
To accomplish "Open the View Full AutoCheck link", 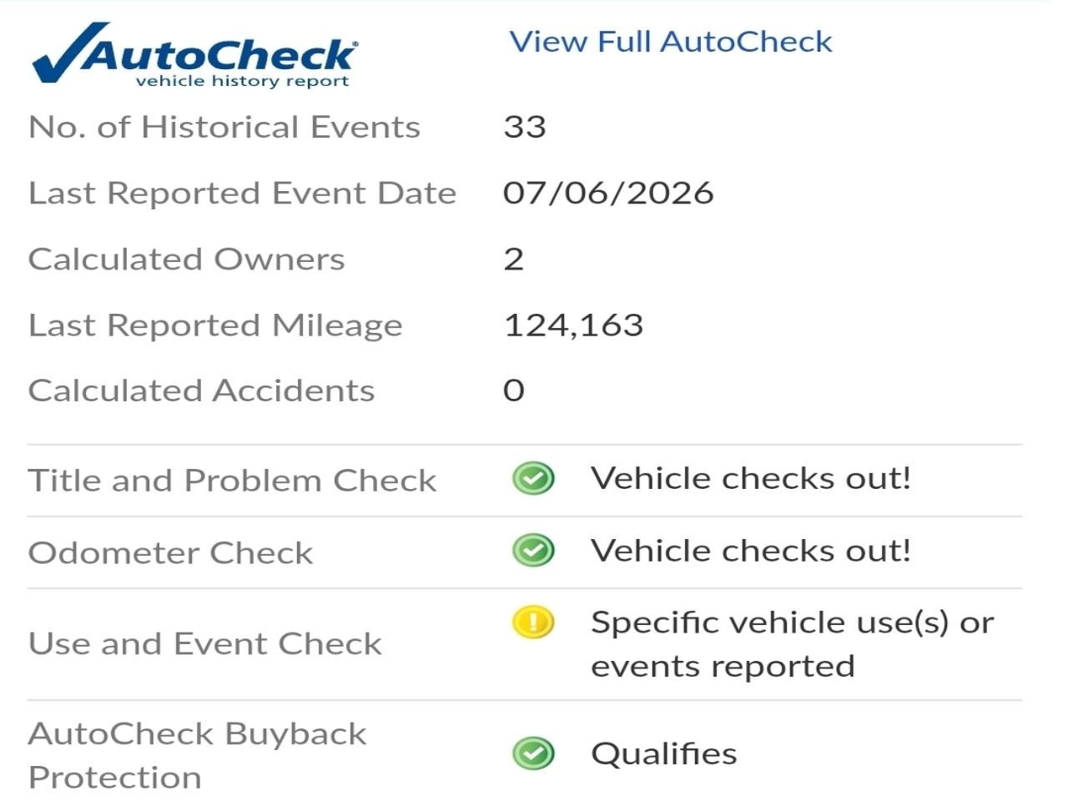I will click(x=671, y=42).
